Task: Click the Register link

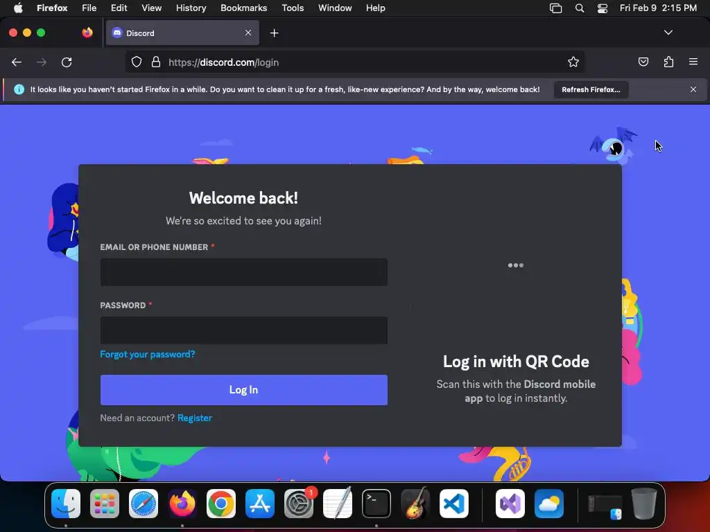Action: [195, 418]
